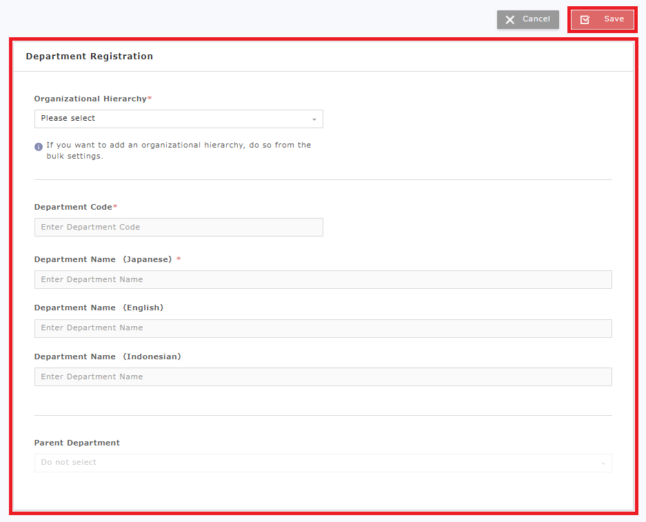
Task: Click the Parent Department label
Action: click(77, 443)
